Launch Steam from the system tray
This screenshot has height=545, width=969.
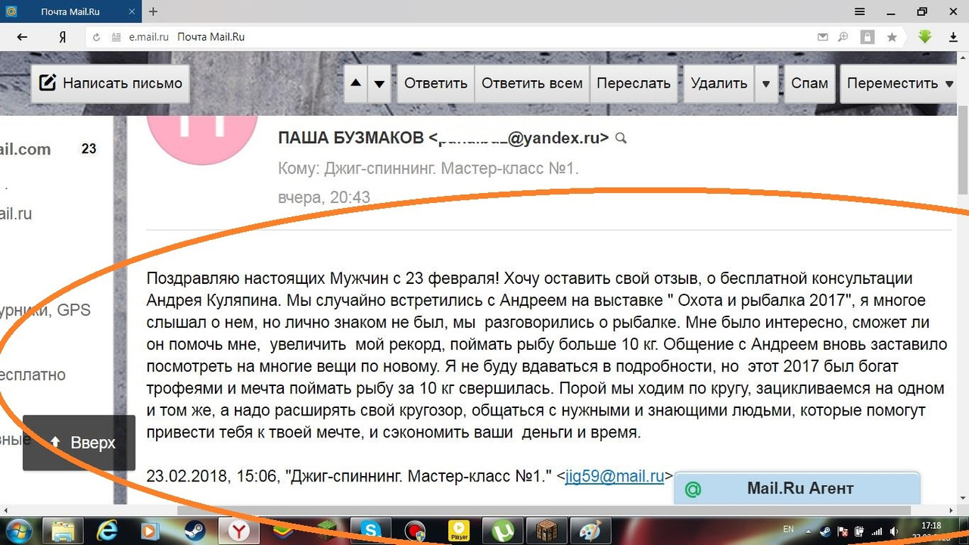click(824, 530)
